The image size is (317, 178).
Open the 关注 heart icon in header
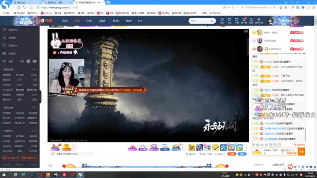tap(229, 21)
